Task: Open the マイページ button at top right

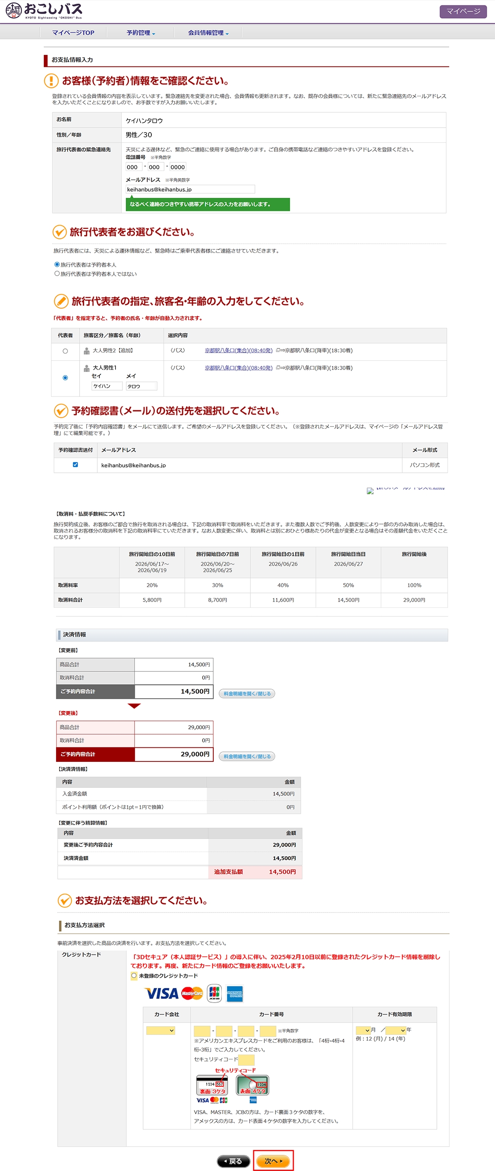Action: tap(463, 12)
